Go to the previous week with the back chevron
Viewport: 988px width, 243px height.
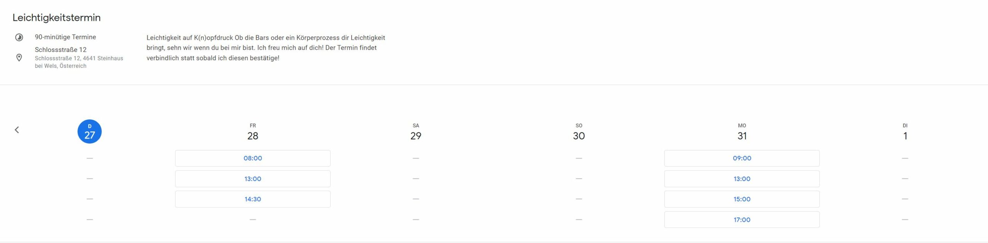pos(17,130)
